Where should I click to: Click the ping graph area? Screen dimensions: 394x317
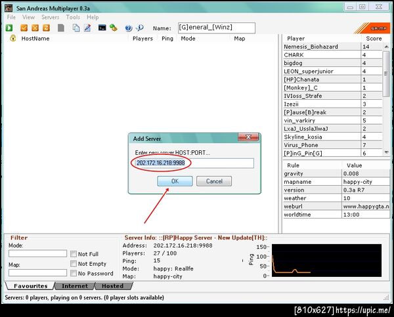[326, 261]
